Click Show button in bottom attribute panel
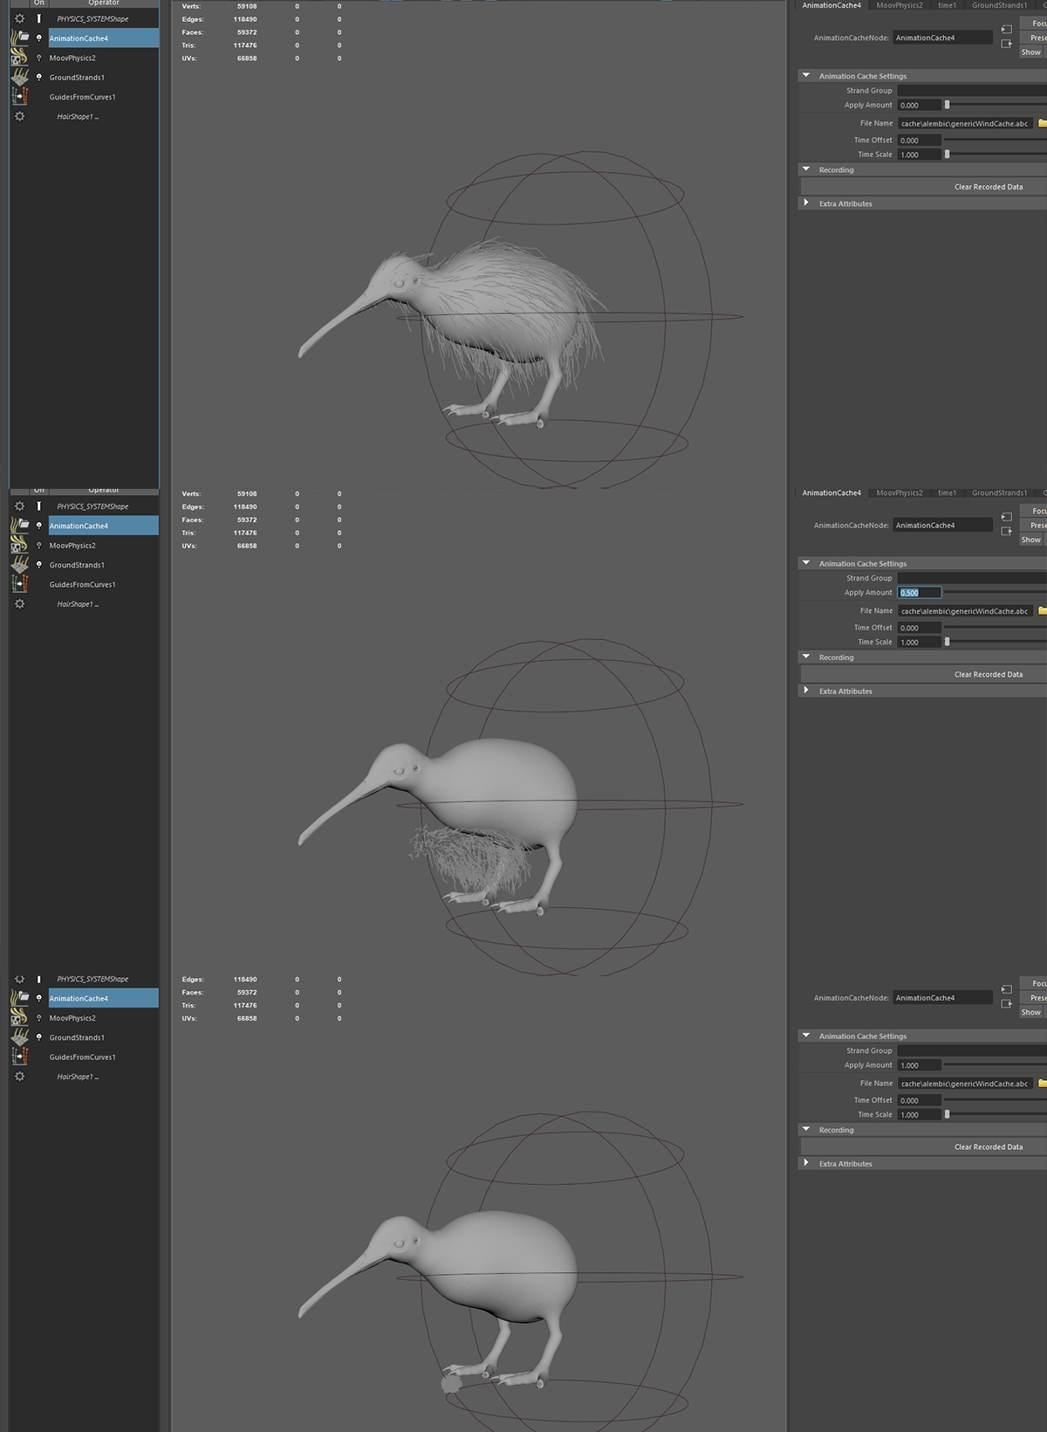The image size is (1047, 1432). [x=1030, y=1012]
